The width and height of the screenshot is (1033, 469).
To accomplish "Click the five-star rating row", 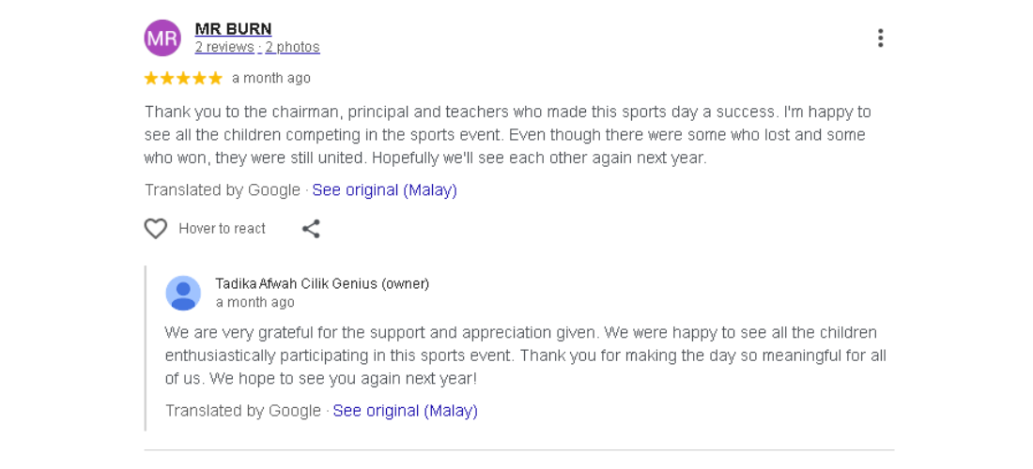I will pos(183,78).
